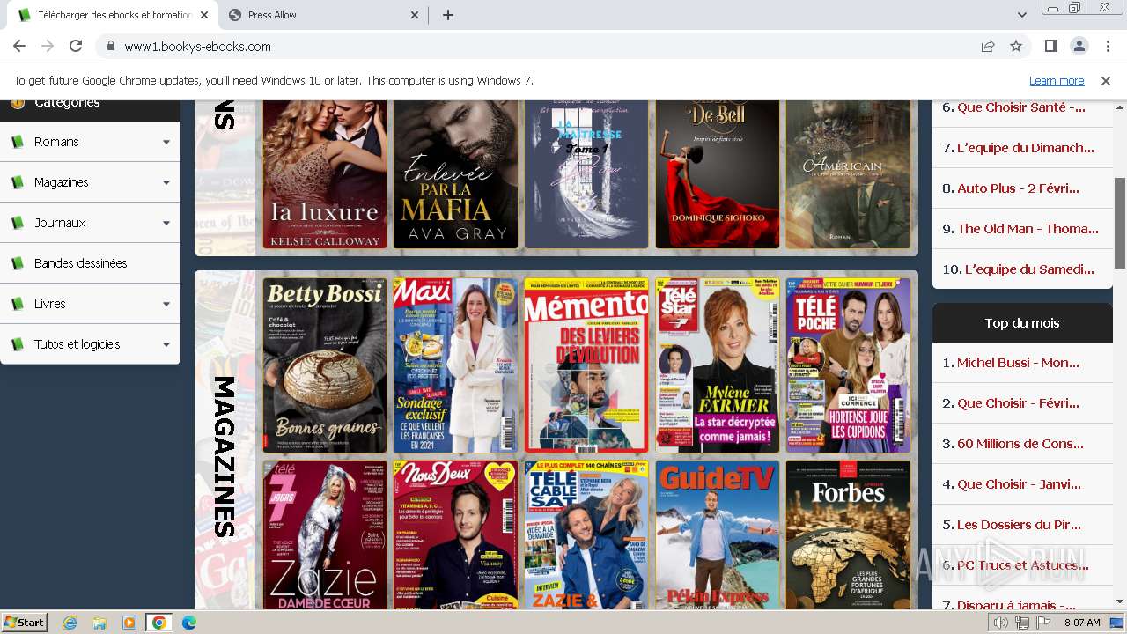Click the book icon beside Romans

[17, 142]
